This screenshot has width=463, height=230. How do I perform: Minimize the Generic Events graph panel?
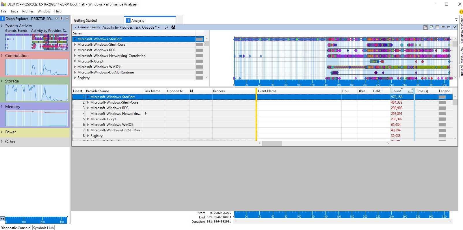pos(443,27)
